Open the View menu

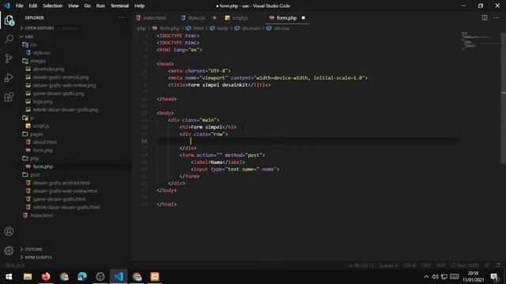tap(74, 6)
